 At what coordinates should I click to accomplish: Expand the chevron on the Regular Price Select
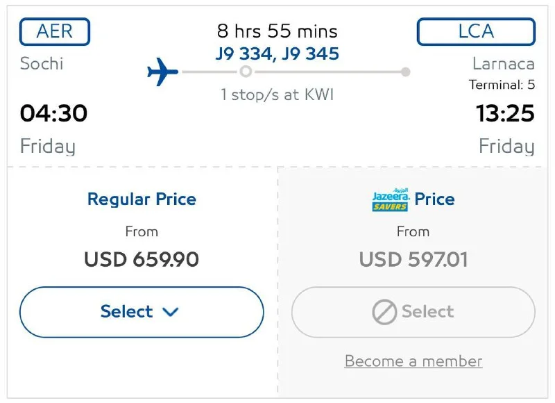[171, 312]
